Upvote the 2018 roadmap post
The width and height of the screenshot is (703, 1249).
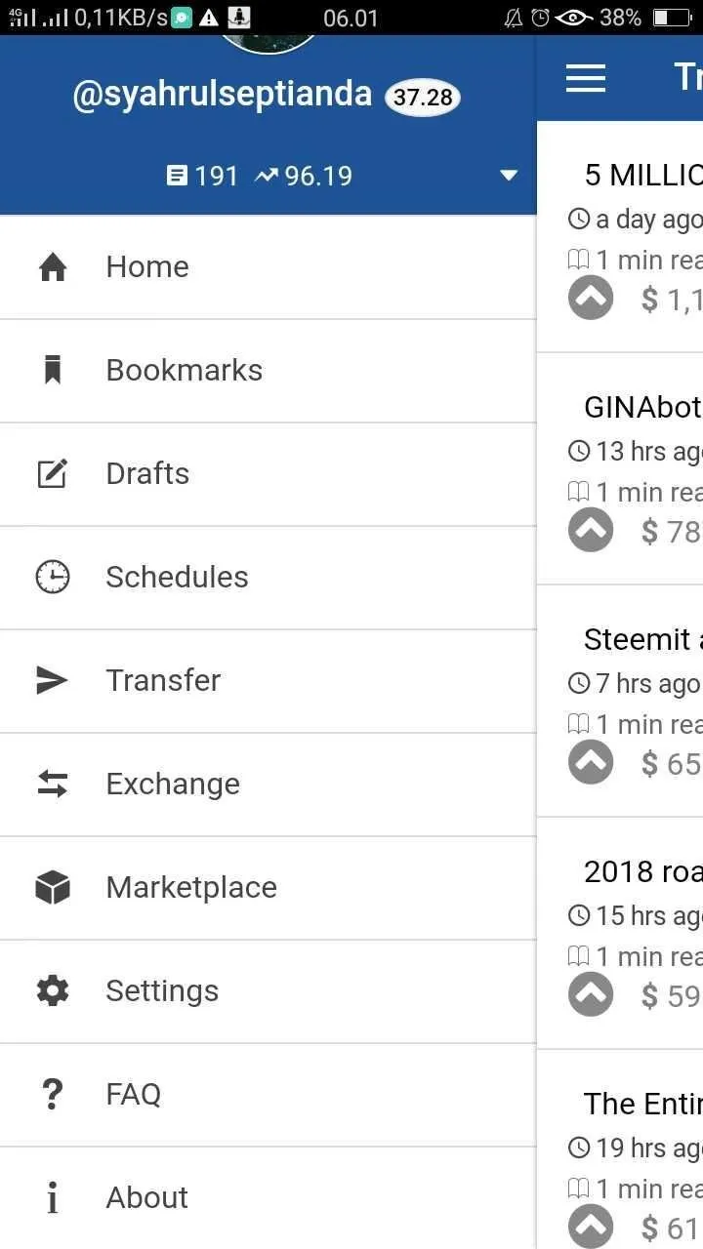[x=591, y=994]
